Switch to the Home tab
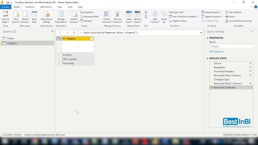The image size is (258, 145). tap(17, 7)
